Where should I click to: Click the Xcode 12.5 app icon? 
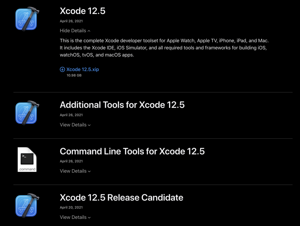pyautogui.click(x=27, y=19)
